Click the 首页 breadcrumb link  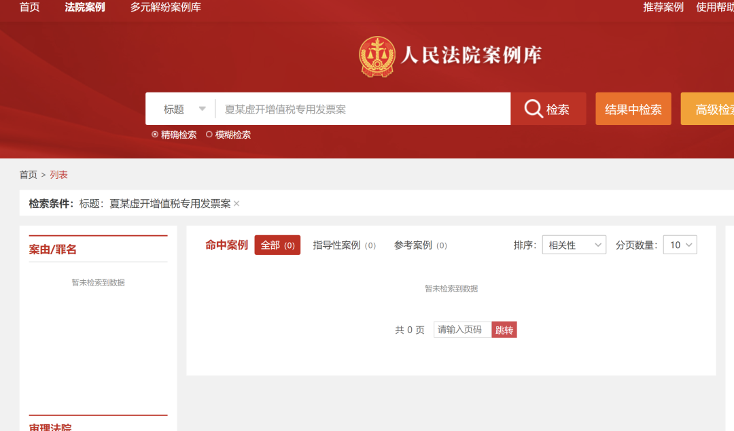point(29,175)
